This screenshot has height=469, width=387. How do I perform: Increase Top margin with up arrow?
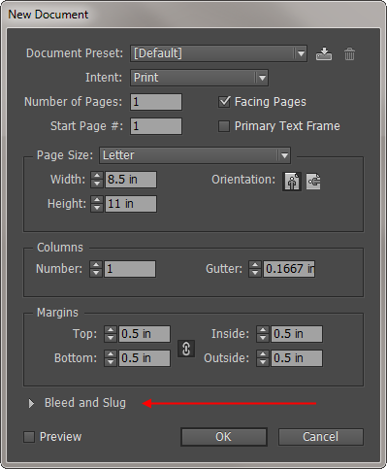pyautogui.click(x=111, y=330)
